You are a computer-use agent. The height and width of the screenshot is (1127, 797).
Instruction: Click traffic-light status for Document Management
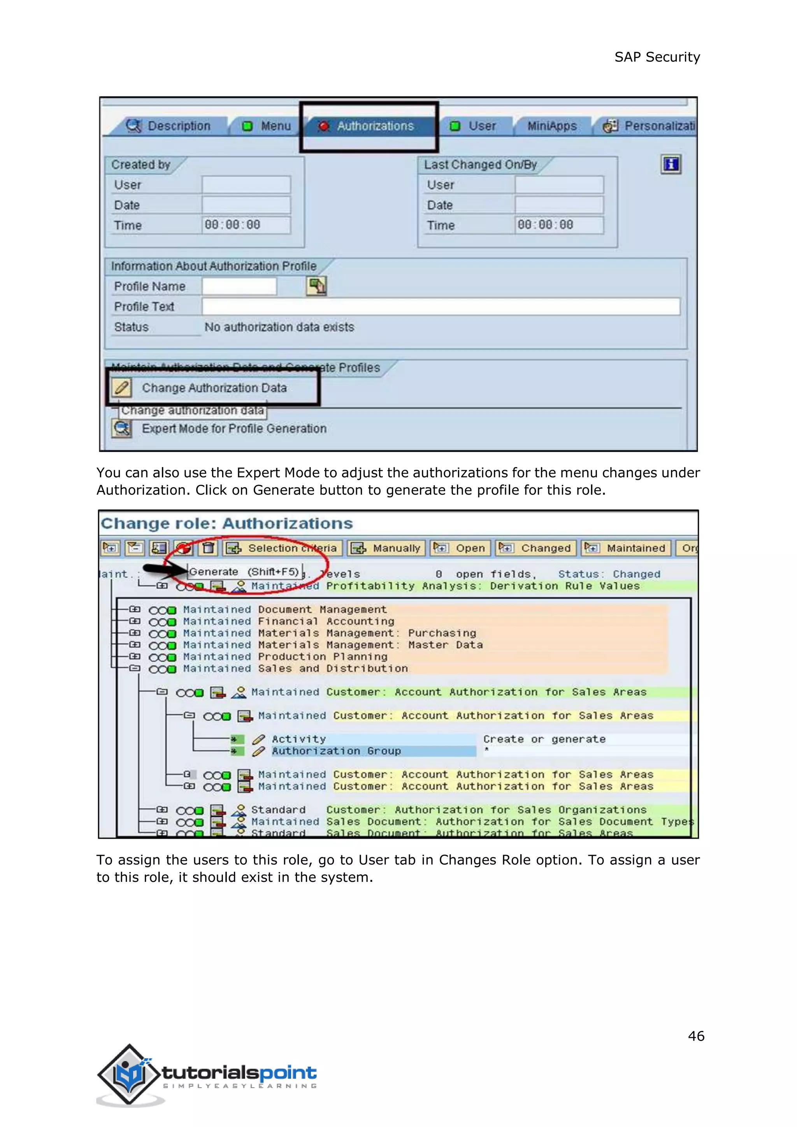[162, 610]
